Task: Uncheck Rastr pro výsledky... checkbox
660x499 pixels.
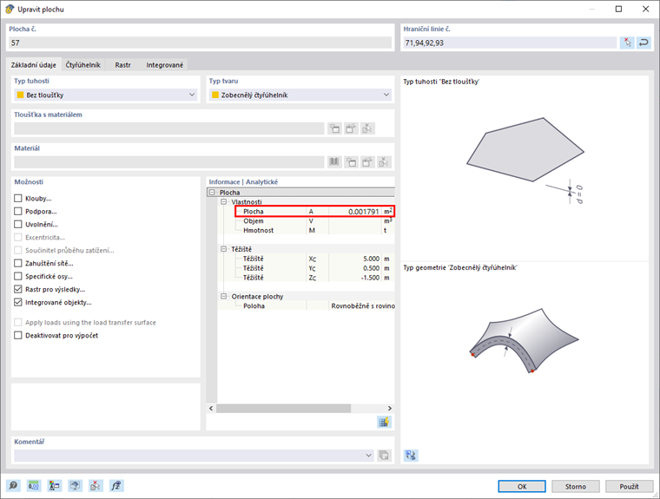Action: (18, 290)
